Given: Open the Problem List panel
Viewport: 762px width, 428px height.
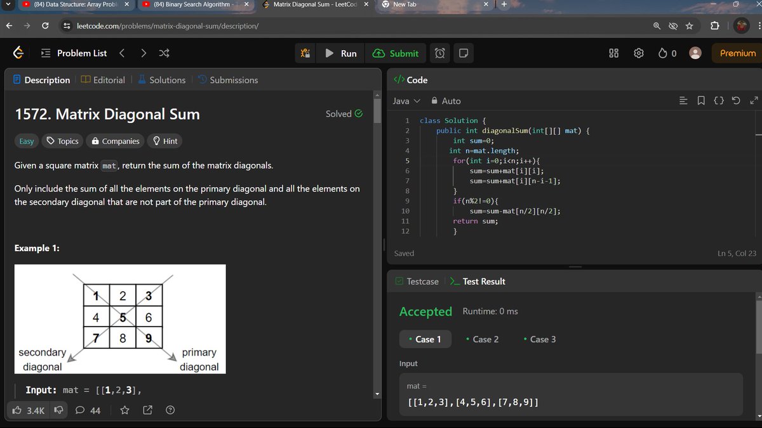Looking at the screenshot, I should click(74, 53).
